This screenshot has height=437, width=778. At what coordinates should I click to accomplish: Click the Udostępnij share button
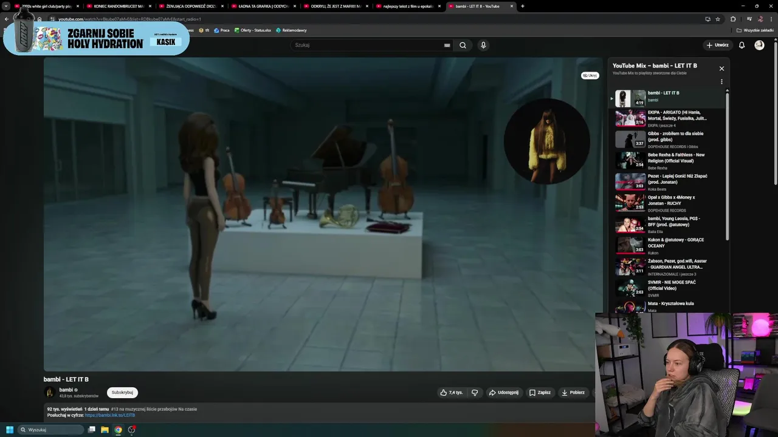coord(504,393)
